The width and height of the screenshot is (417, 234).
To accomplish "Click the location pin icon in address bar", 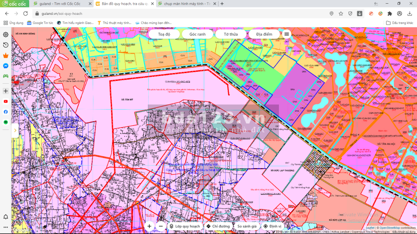I will [331, 13].
